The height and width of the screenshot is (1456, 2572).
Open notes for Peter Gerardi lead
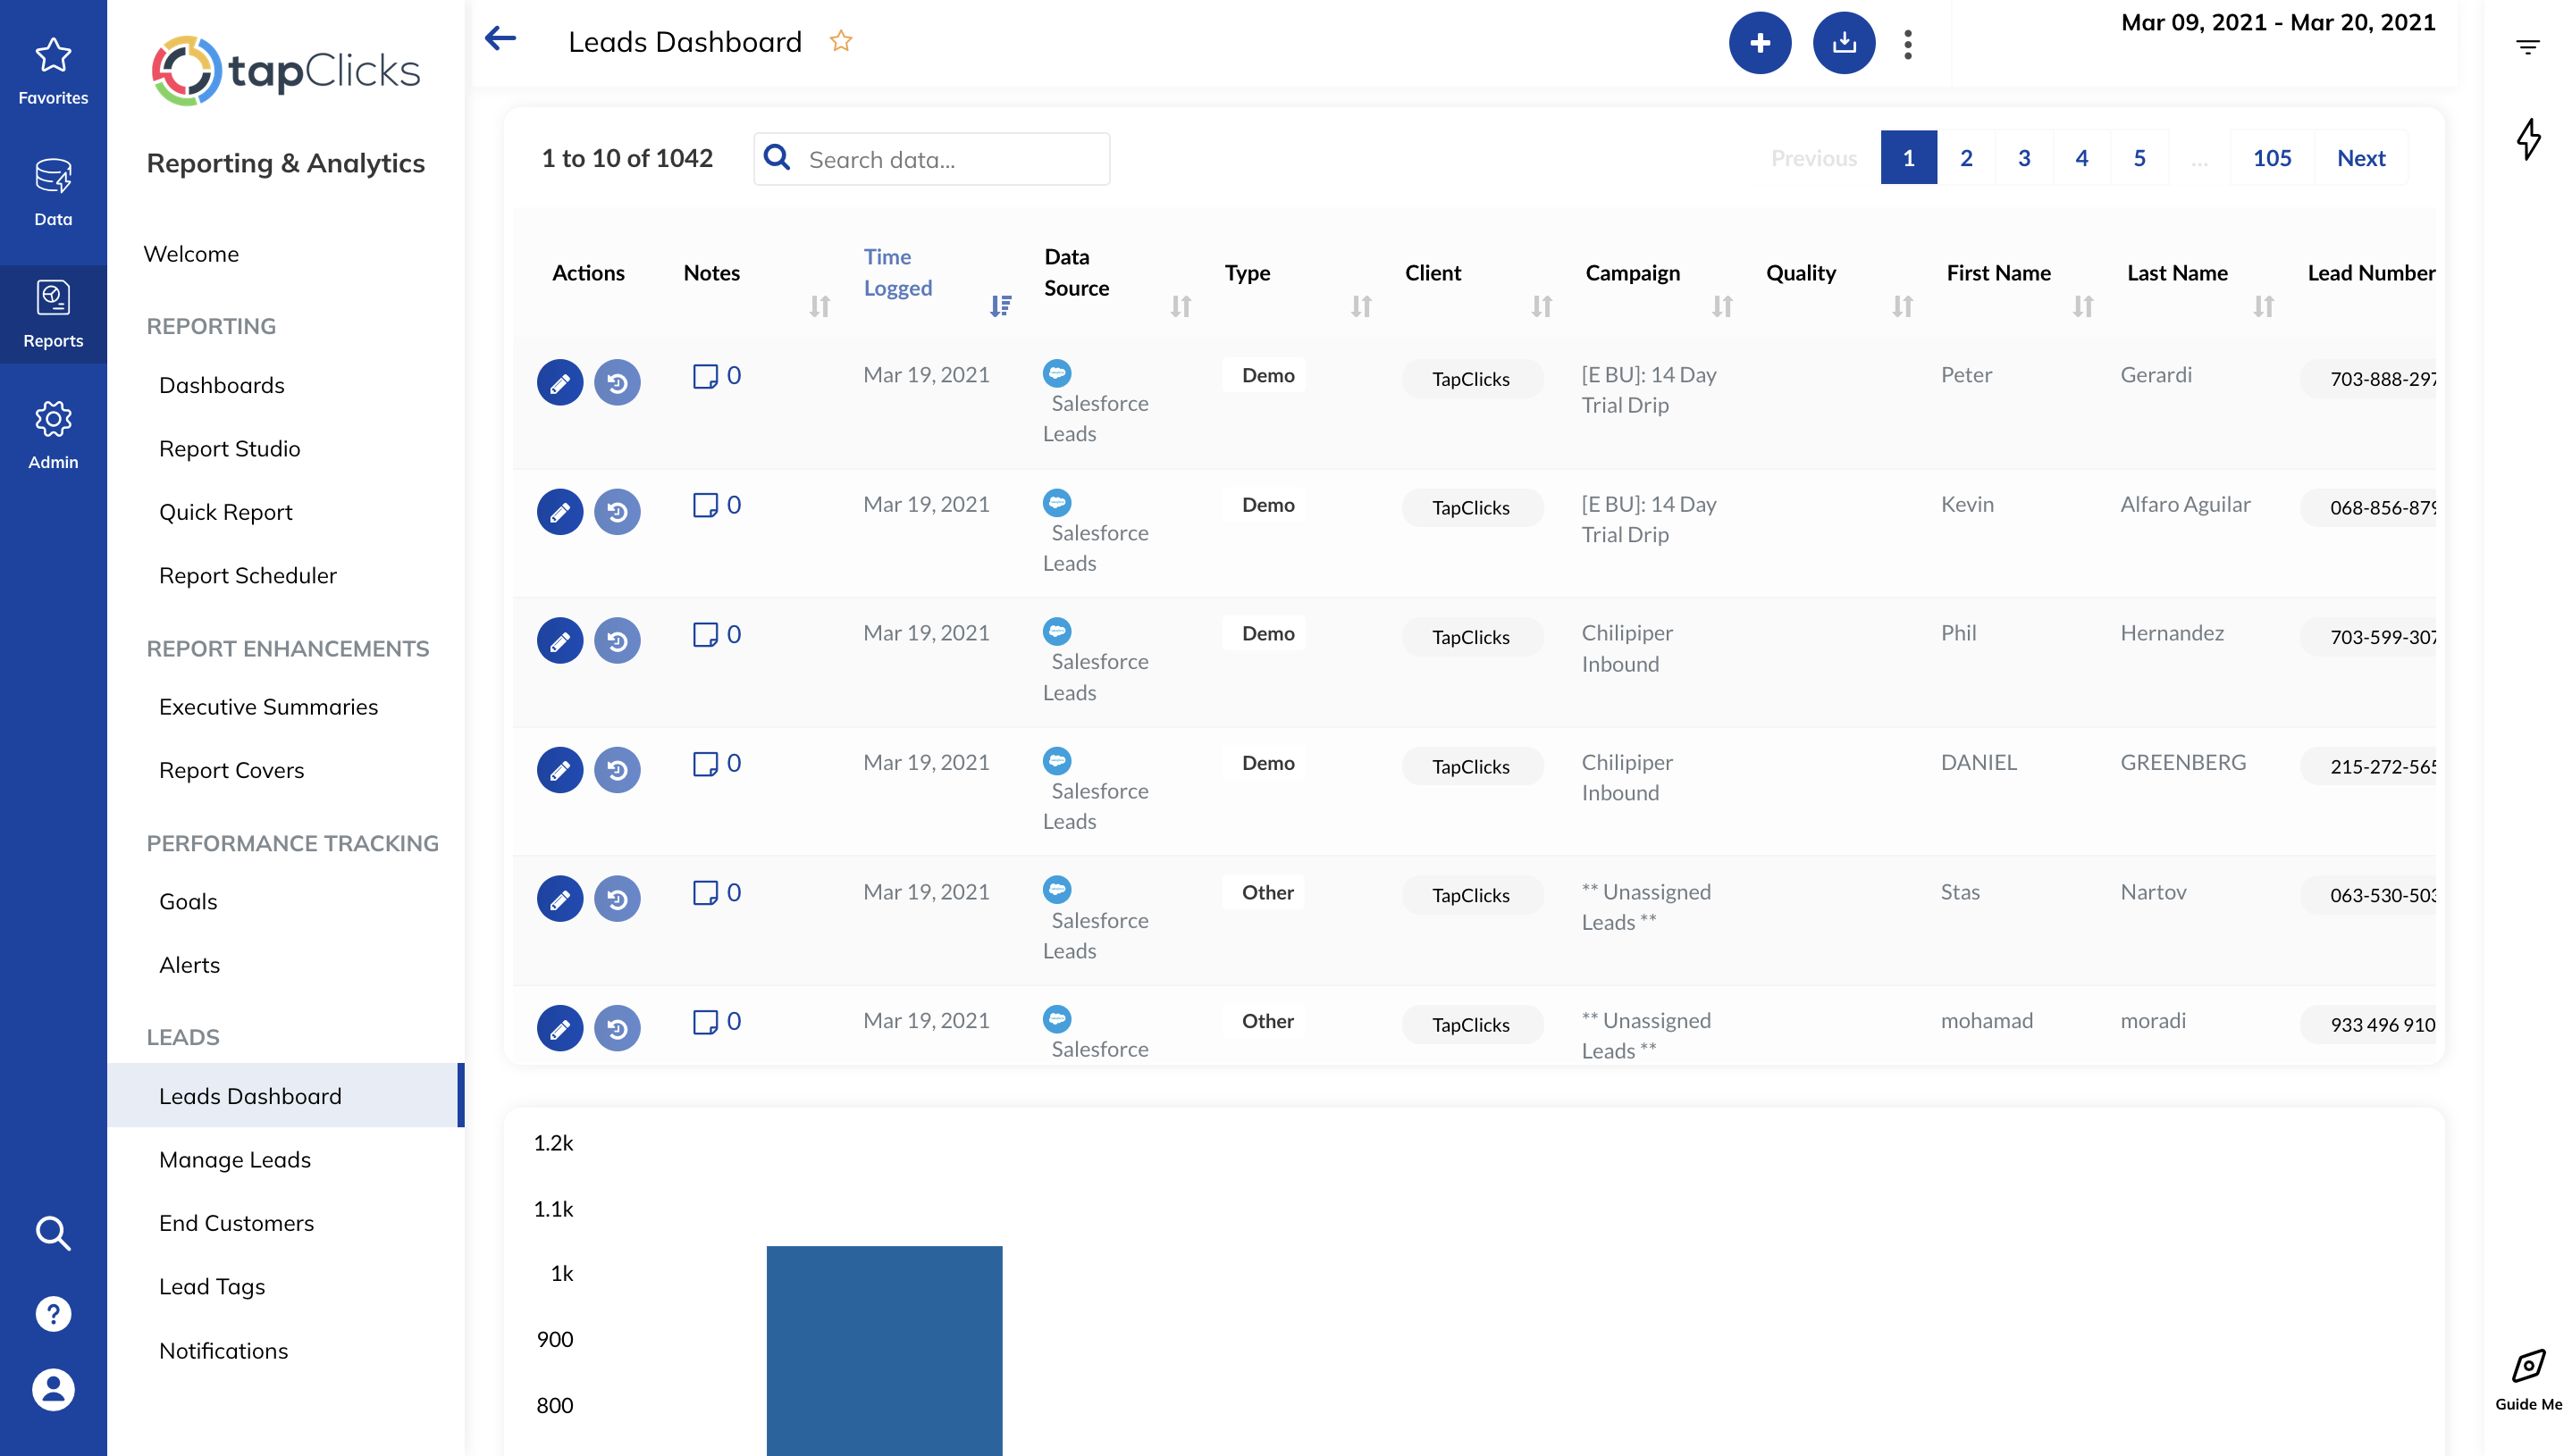point(718,376)
